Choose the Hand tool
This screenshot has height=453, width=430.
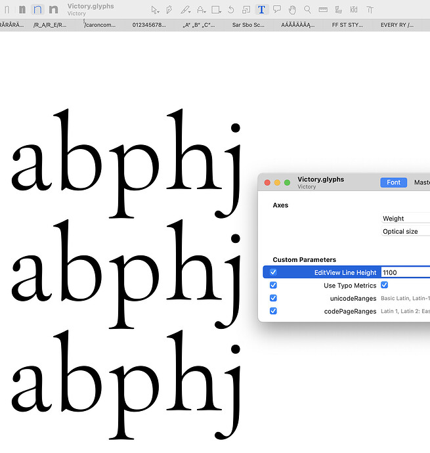292,10
